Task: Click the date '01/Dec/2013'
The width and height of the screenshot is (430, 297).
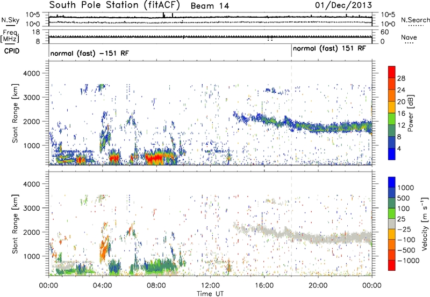Action: pos(343,5)
